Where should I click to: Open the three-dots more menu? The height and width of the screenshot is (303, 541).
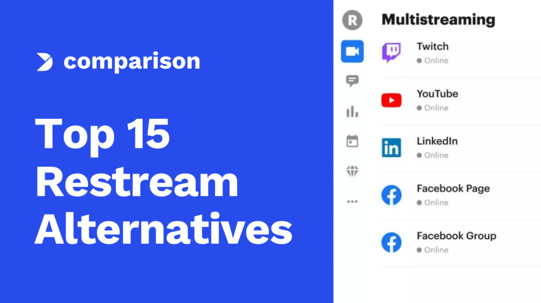(x=352, y=202)
